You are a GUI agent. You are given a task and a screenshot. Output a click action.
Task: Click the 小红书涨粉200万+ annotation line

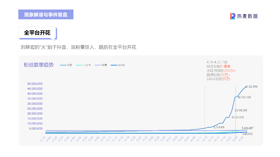[221, 71]
